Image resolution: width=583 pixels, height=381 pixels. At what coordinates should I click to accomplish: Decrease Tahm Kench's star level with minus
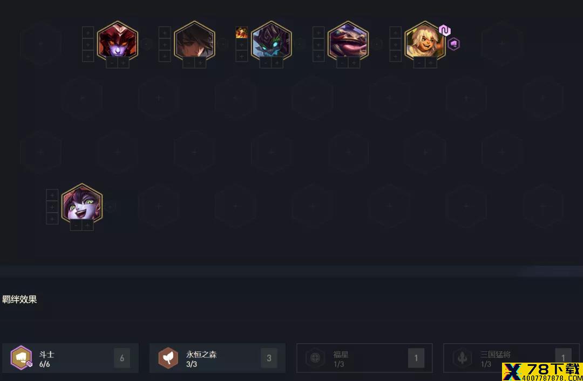[342, 63]
